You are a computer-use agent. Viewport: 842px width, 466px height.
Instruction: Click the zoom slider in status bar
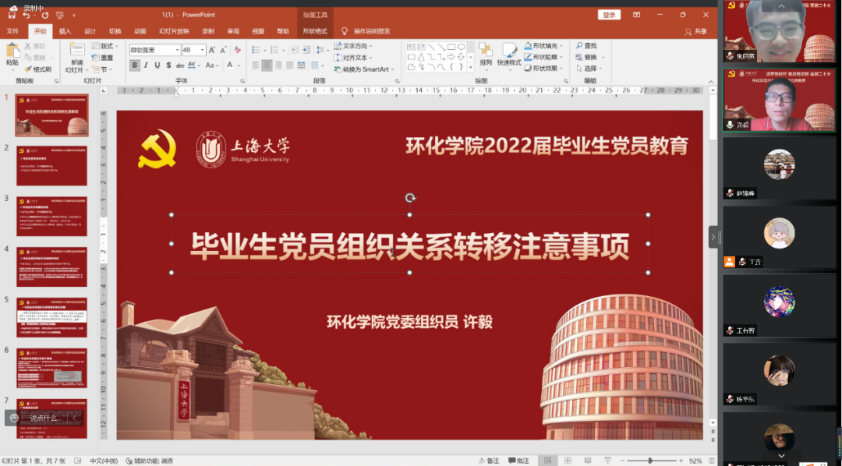(650, 461)
